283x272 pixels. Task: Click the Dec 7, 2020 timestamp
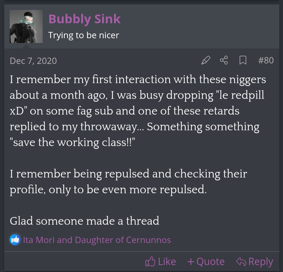(x=33, y=61)
